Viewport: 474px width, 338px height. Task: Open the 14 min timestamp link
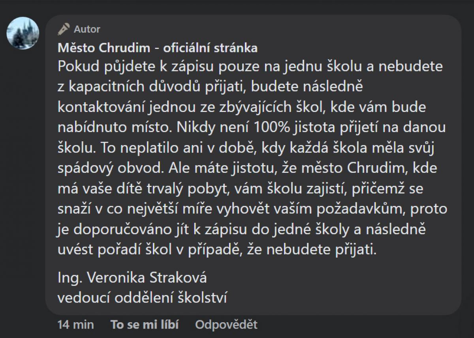pos(75,325)
